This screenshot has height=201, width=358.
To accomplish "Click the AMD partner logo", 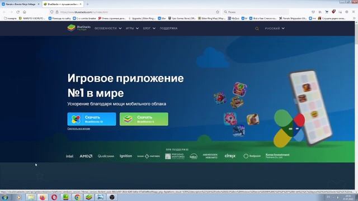I will [x=86, y=156].
